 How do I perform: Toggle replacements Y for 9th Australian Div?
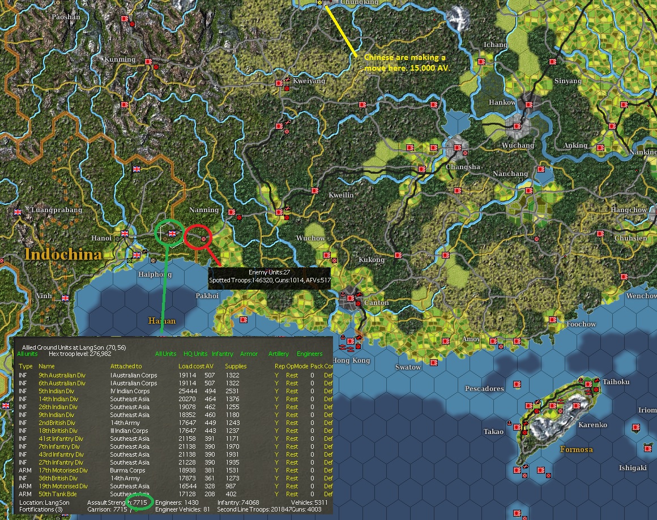pos(276,376)
